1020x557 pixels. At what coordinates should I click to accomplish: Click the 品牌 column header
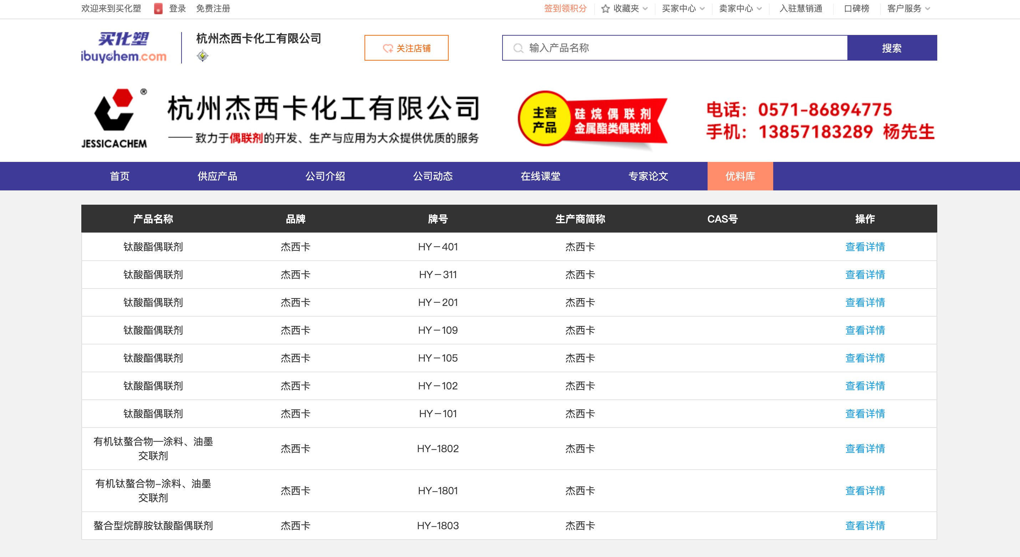point(295,219)
